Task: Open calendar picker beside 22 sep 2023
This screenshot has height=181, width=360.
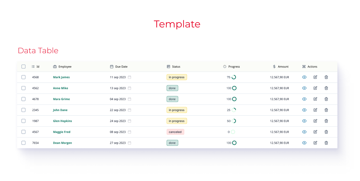Action: (129, 110)
